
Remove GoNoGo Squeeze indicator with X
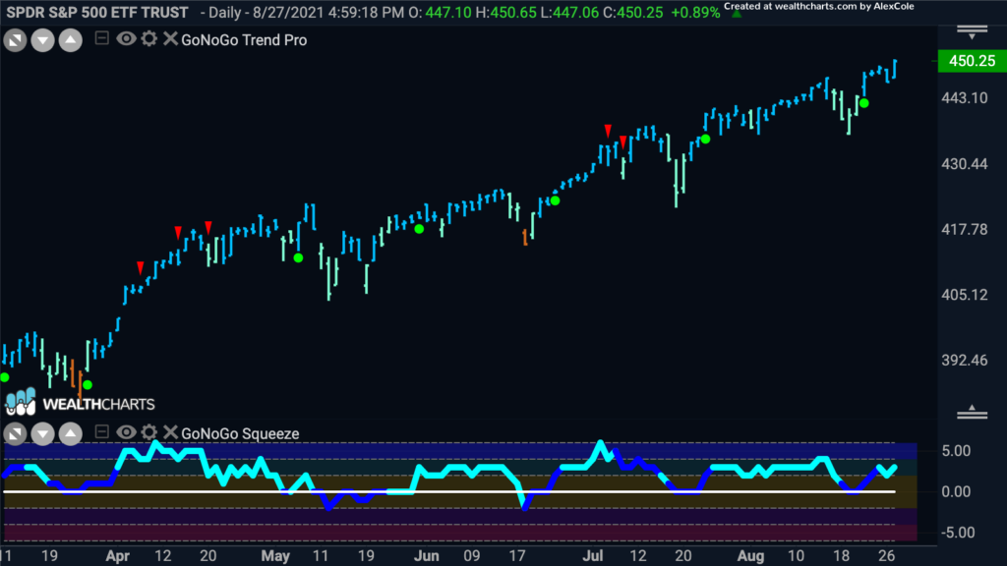pos(169,432)
